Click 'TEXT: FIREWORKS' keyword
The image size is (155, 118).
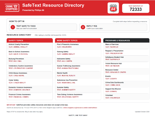point(64,47)
